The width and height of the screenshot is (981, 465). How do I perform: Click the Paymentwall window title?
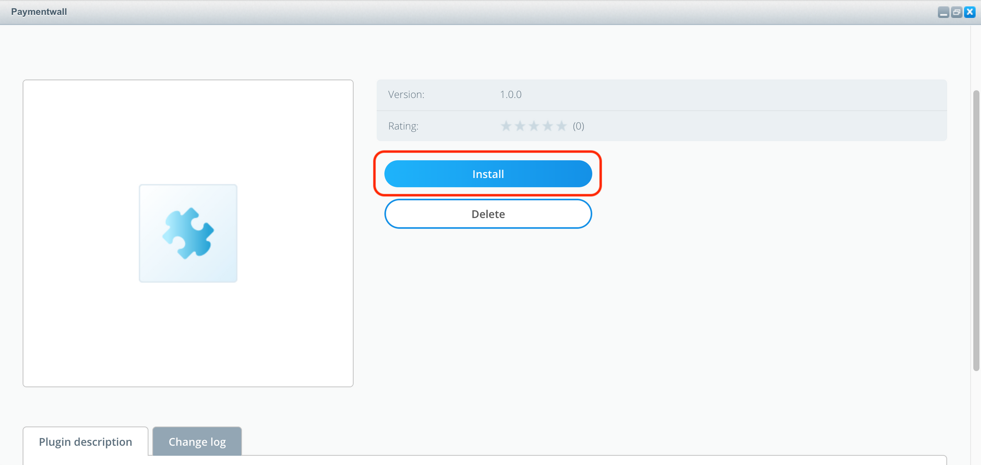39,12
